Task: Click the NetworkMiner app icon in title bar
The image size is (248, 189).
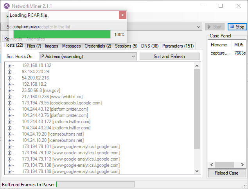Action: pyautogui.click(x=6, y=6)
